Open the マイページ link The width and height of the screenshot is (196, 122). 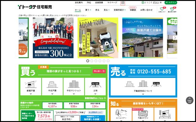(112, 2)
